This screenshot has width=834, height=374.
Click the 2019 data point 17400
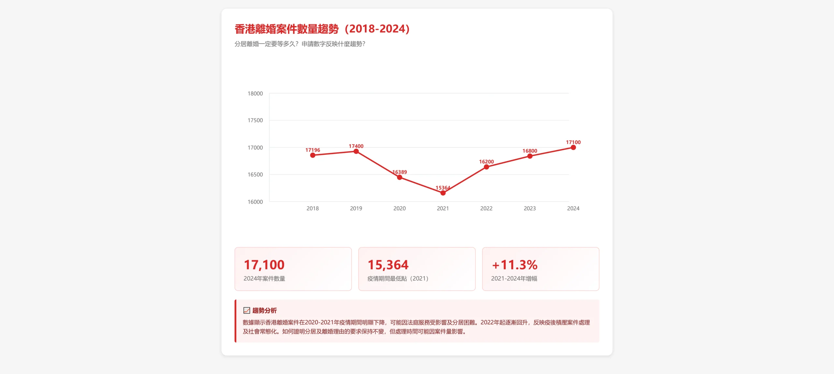[x=356, y=151]
